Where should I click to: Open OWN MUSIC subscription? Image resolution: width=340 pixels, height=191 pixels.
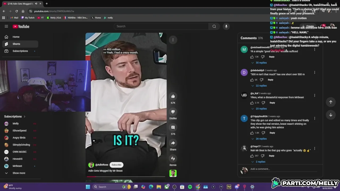coord(20,152)
